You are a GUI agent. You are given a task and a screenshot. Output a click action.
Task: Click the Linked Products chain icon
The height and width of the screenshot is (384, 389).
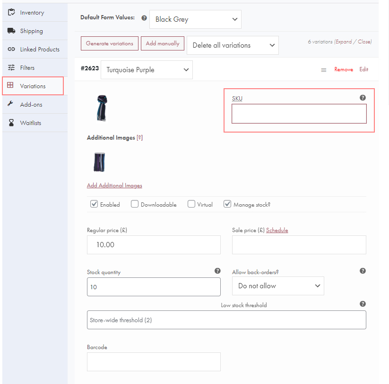(x=11, y=49)
